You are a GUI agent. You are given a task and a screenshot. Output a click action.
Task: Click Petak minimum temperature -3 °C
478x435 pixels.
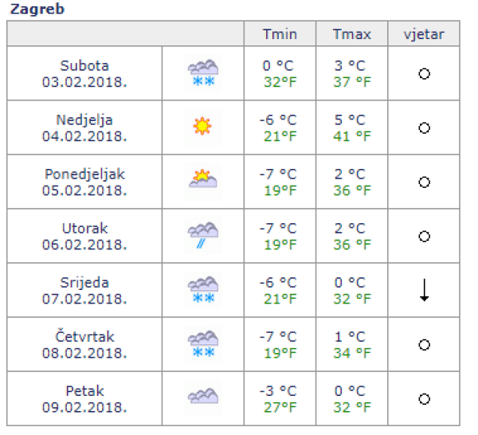pyautogui.click(x=278, y=390)
